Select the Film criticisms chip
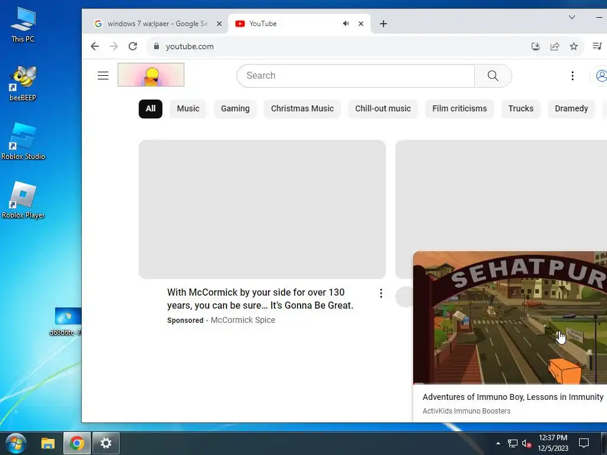This screenshot has width=607, height=455. pyautogui.click(x=459, y=109)
